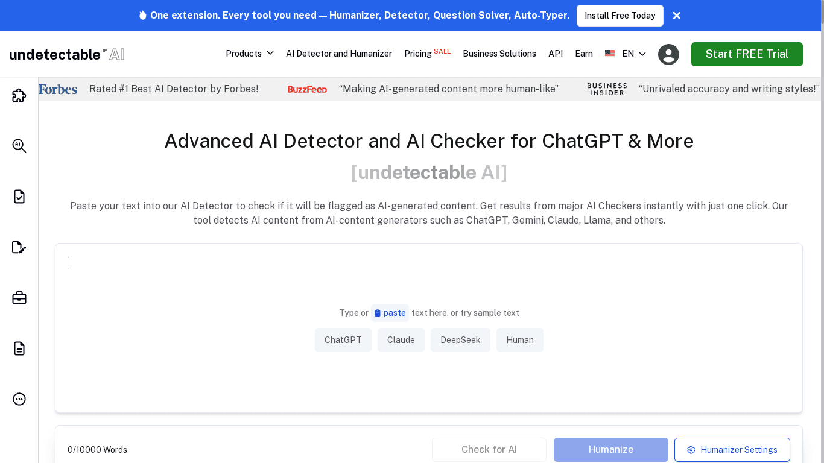Click the BuzzFeed logo
Viewport: 824px width, 463px height.
(307, 89)
